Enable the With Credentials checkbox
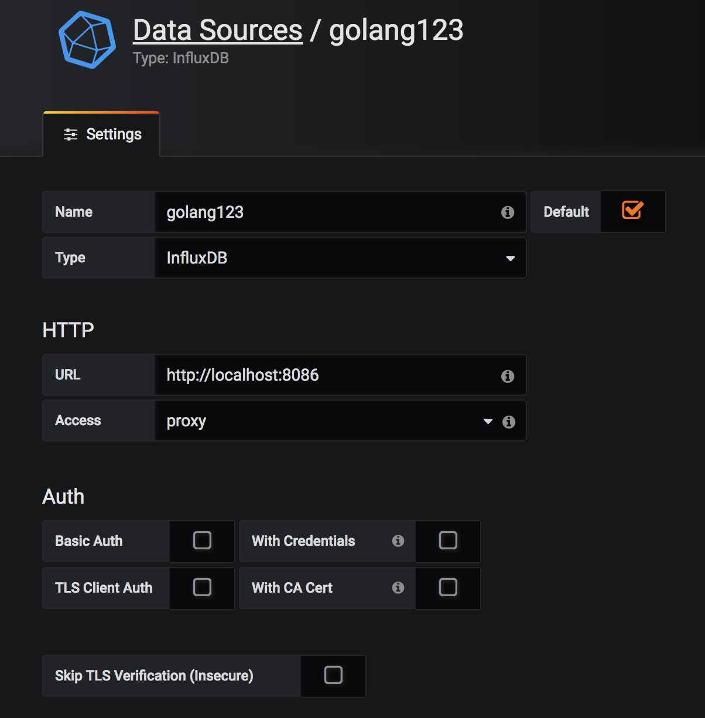The height and width of the screenshot is (718, 705). (x=448, y=540)
